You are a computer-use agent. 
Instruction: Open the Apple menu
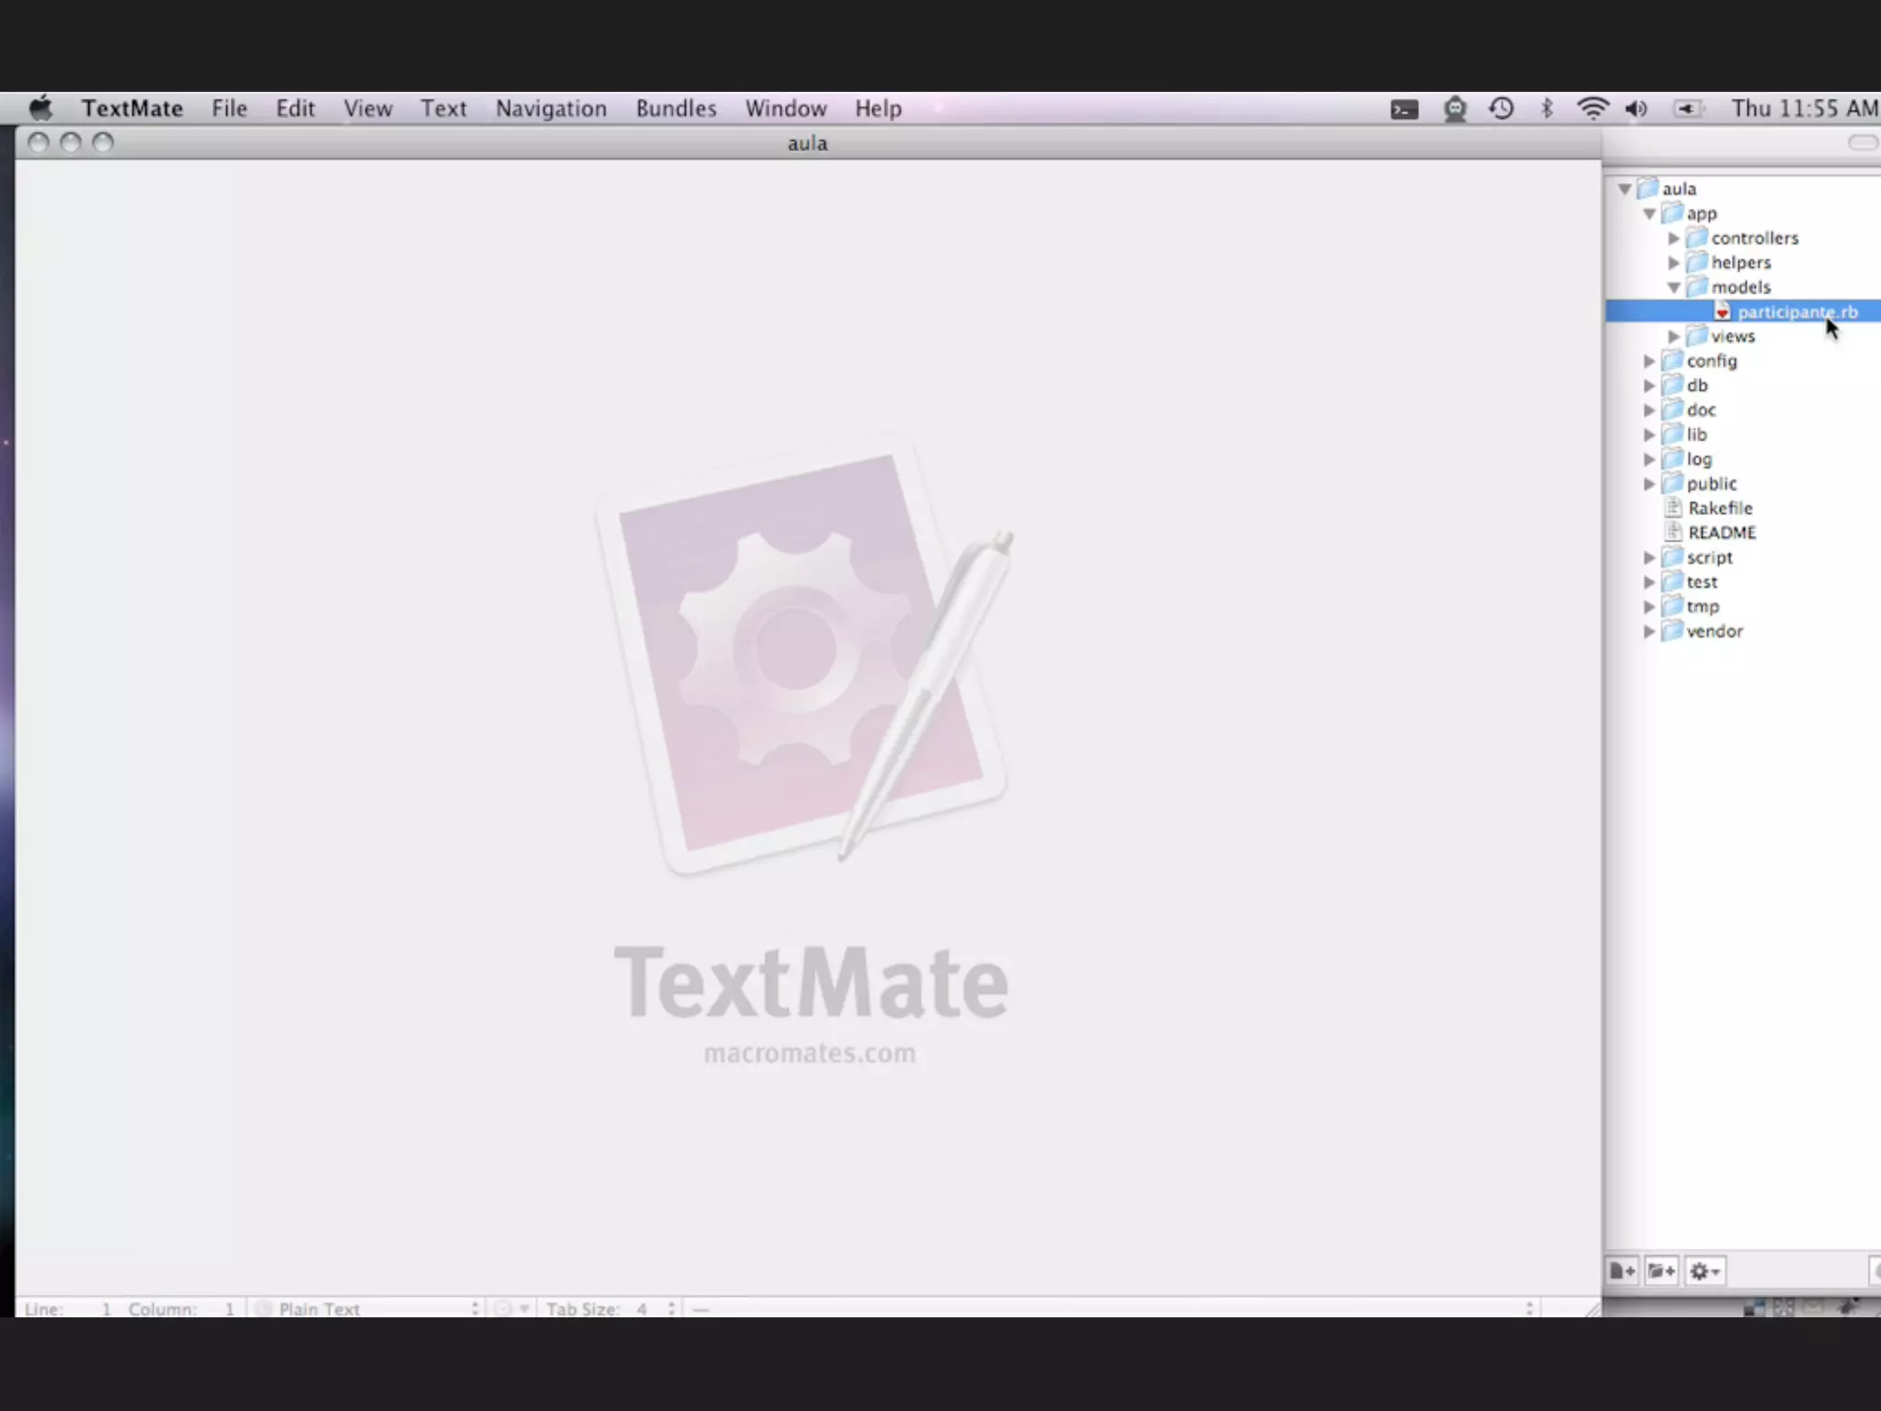41,108
